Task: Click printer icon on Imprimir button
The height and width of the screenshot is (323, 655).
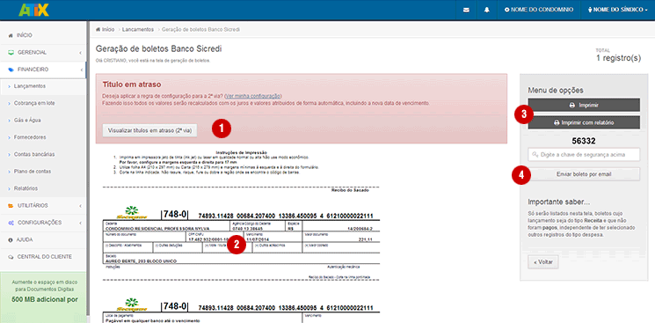Action: tap(572, 105)
